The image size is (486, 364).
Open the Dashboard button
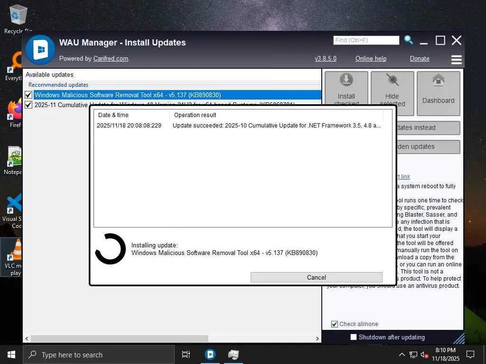pos(438,93)
